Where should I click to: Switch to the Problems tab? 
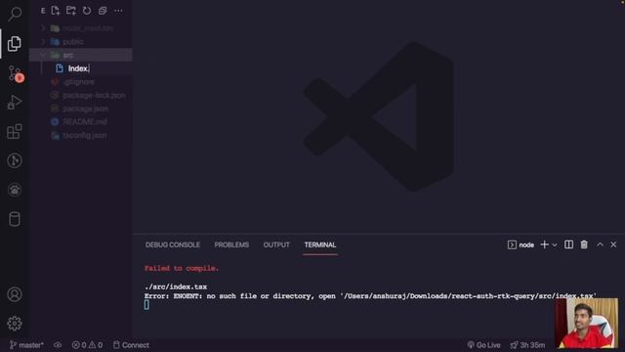tap(231, 245)
